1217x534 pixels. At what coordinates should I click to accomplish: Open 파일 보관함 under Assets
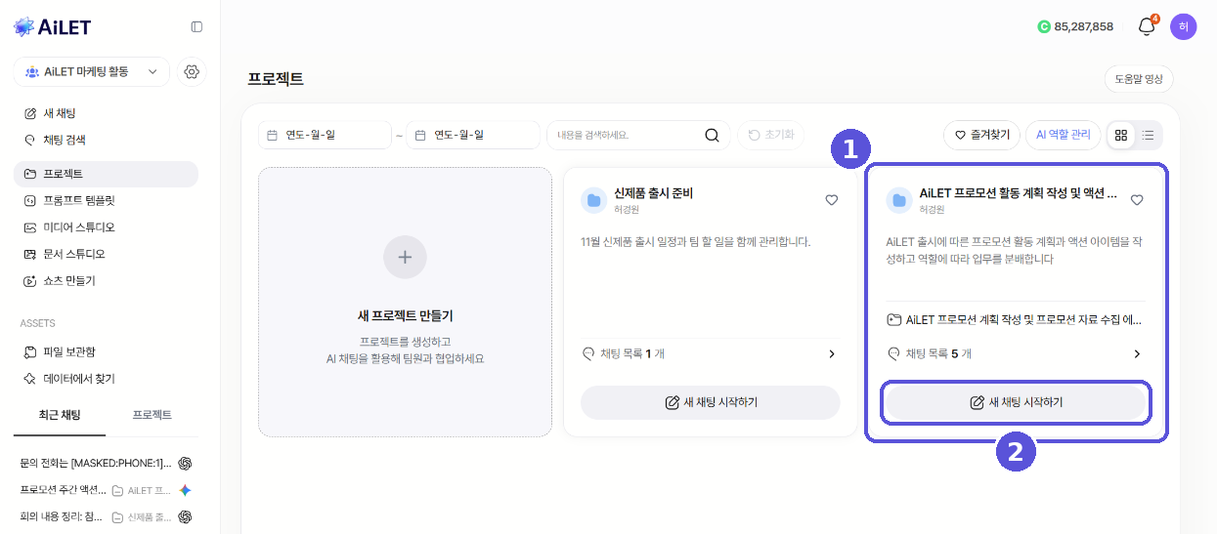pos(106,351)
